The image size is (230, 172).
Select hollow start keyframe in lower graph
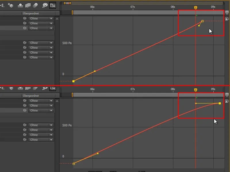[x=74, y=164]
